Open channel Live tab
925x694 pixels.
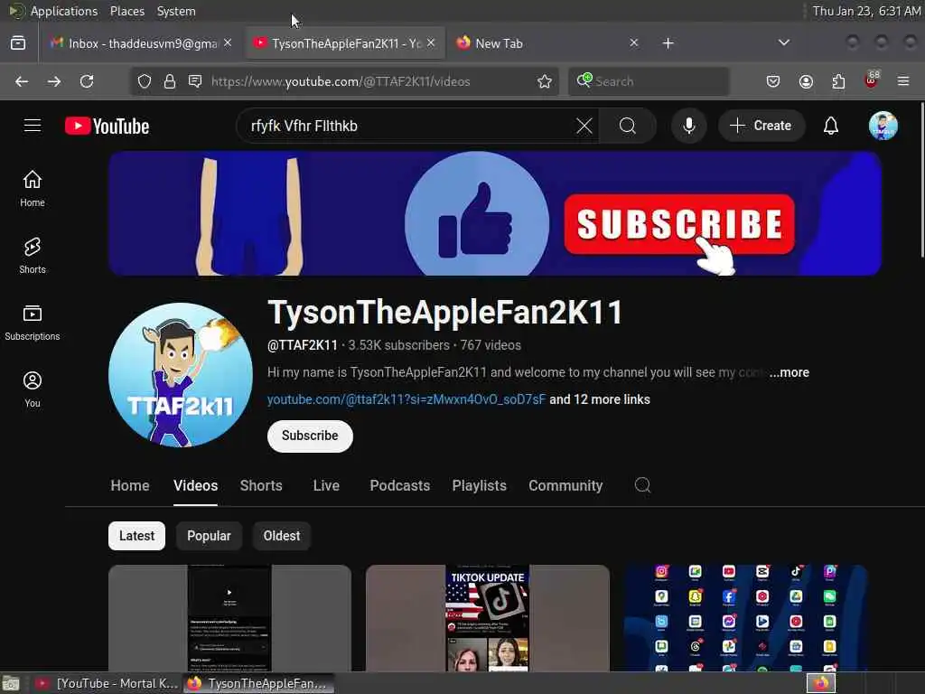coord(326,485)
